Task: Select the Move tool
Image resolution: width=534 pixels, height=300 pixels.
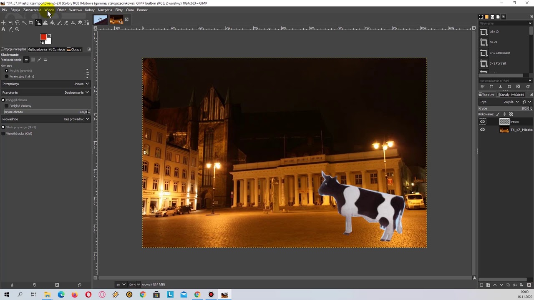Action: 3,22
